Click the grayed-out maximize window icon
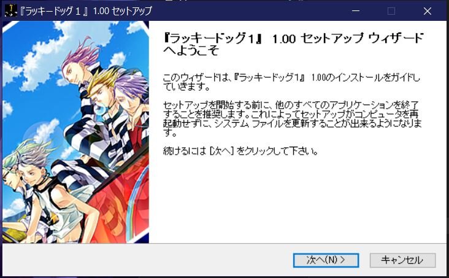This screenshot has width=449, height=278. (391, 11)
